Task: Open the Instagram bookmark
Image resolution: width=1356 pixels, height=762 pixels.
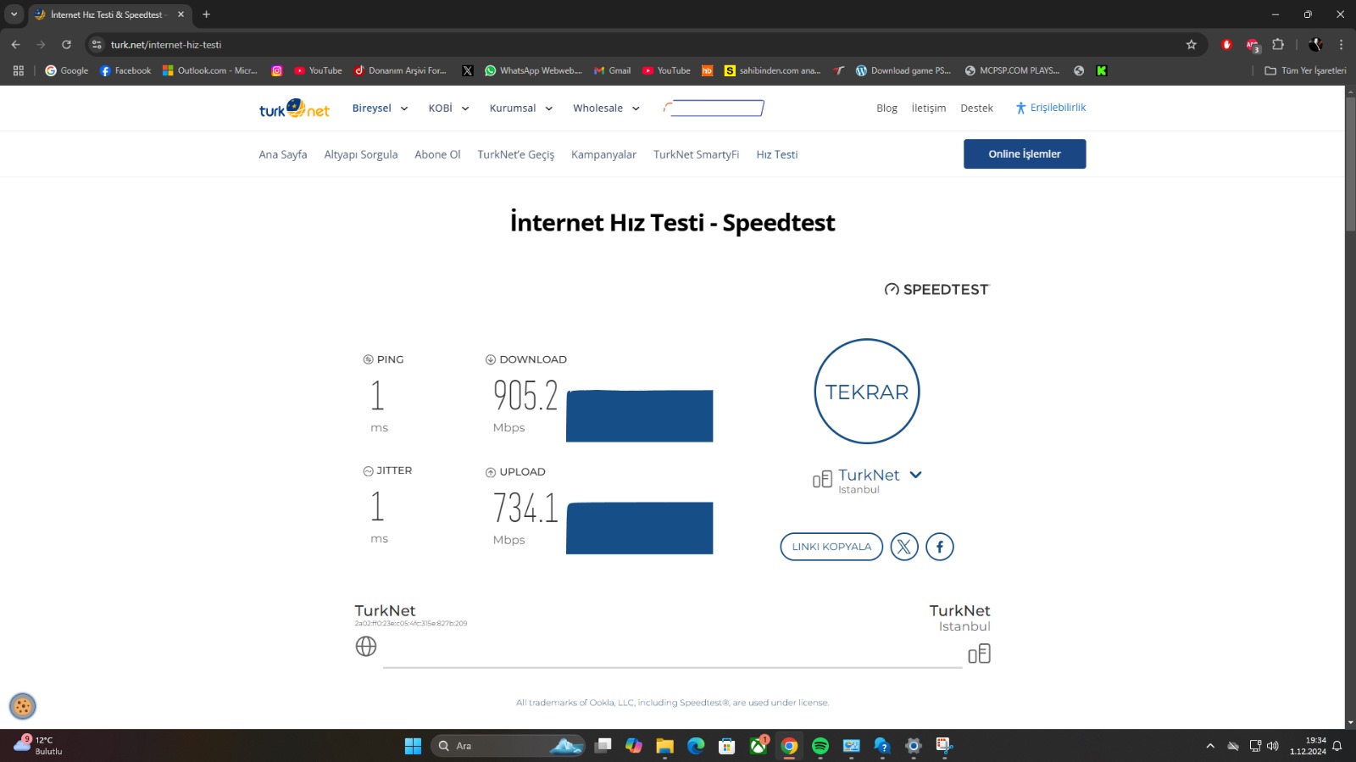Action: [x=276, y=71]
